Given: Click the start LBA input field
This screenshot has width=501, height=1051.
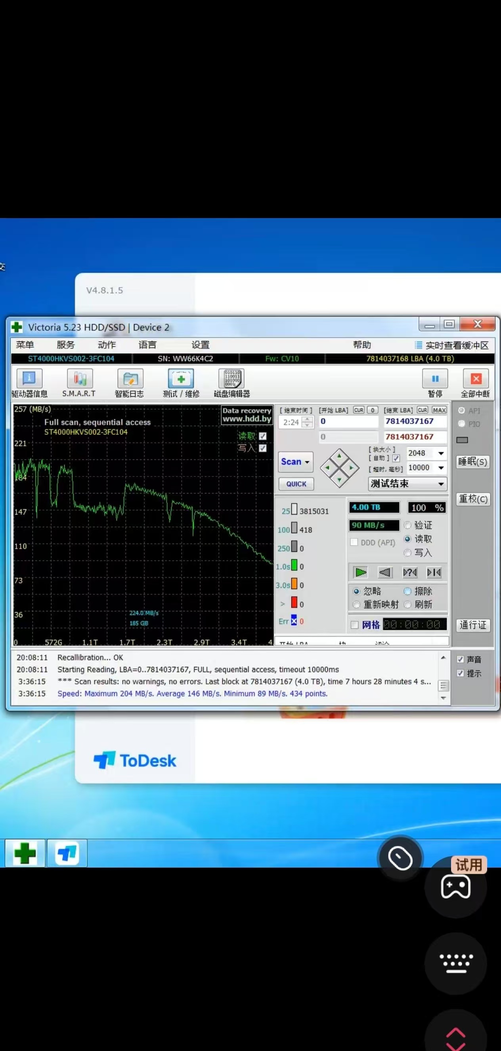Looking at the screenshot, I should [348, 421].
